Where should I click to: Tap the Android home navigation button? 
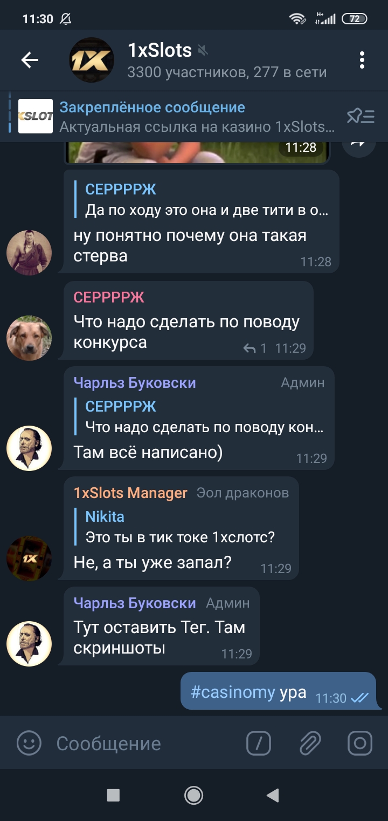[193, 795]
